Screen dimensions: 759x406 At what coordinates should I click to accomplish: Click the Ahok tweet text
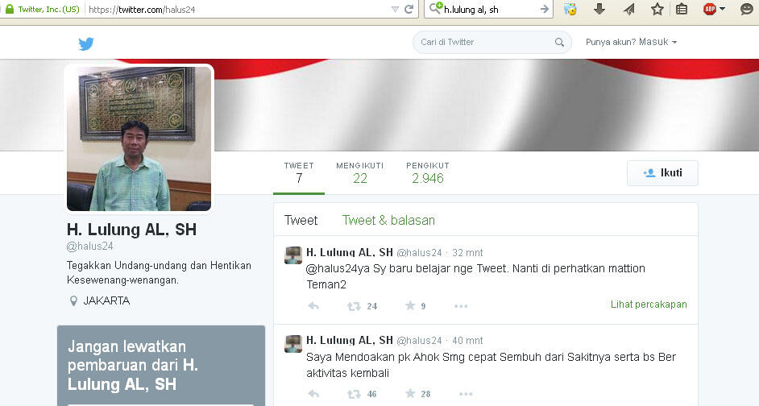tap(491, 365)
